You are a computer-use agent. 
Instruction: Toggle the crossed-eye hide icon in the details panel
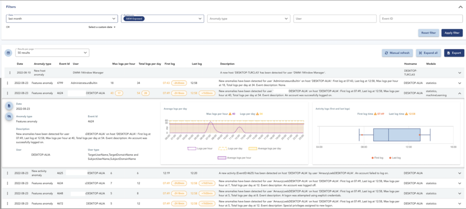pyautogui.click(x=9, y=117)
